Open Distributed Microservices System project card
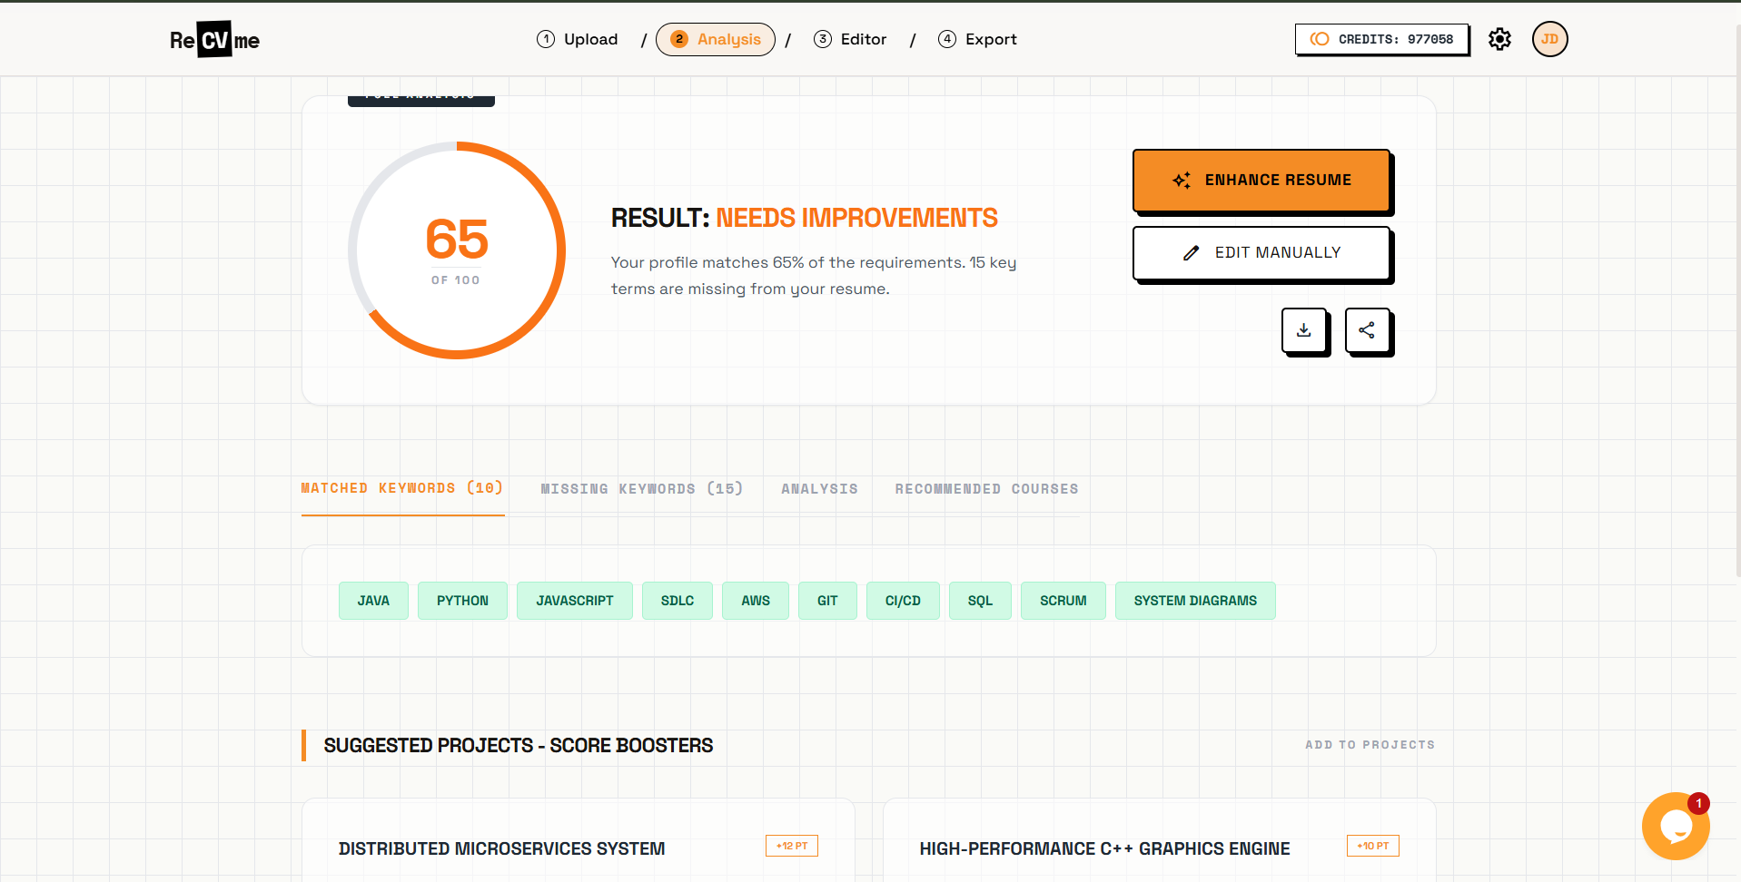The width and height of the screenshot is (1741, 882). pyautogui.click(x=579, y=840)
